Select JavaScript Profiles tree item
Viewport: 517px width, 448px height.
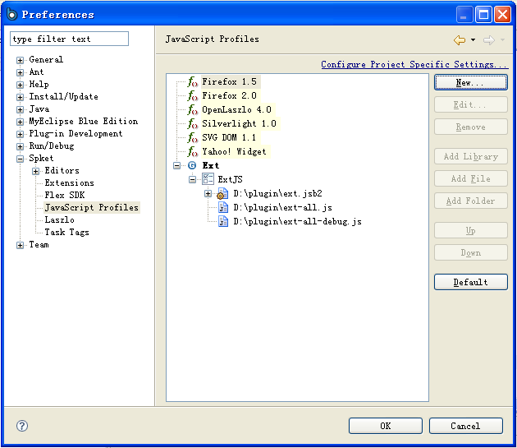pyautogui.click(x=92, y=207)
